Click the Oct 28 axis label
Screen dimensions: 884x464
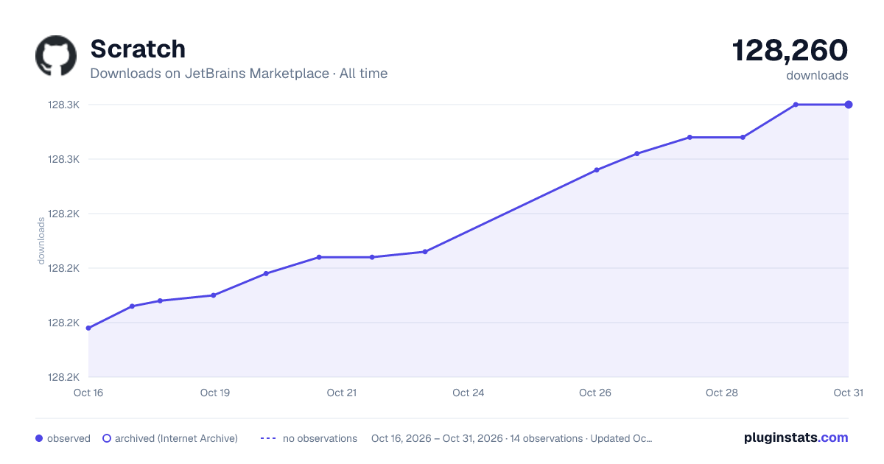(722, 393)
